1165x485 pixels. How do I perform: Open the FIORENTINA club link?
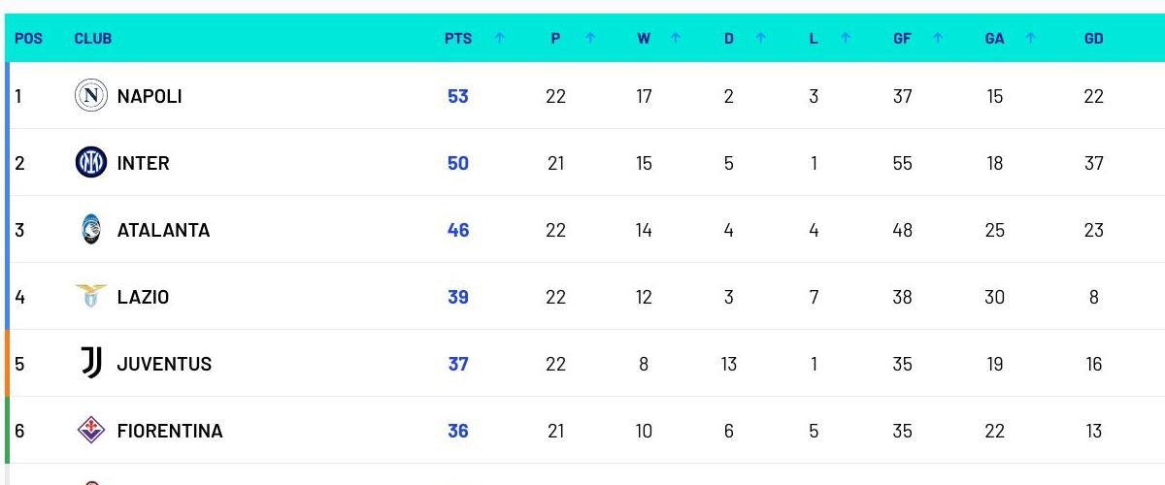coord(170,431)
